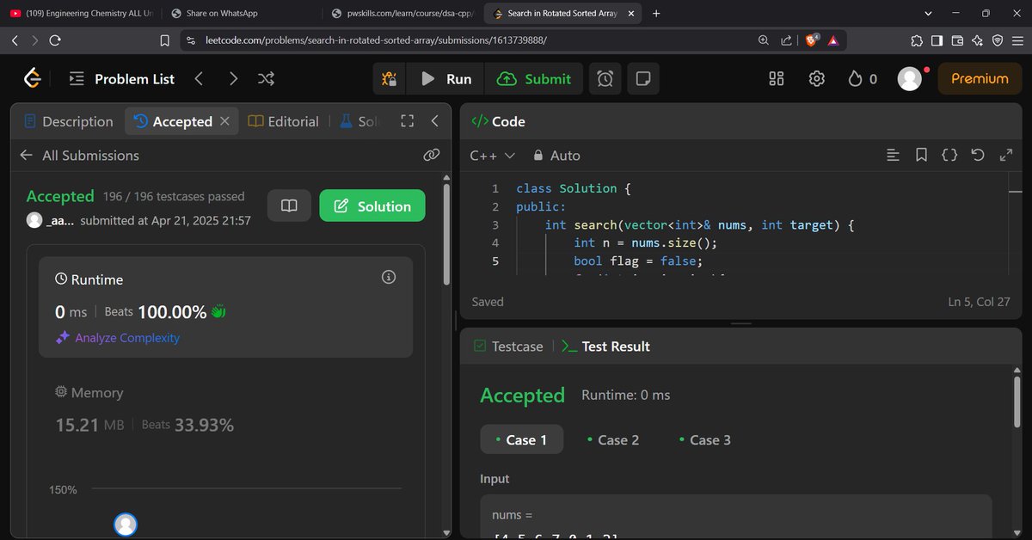This screenshot has width=1032, height=540.
Task: Expand code editor to fullscreen
Action: click(1005, 156)
